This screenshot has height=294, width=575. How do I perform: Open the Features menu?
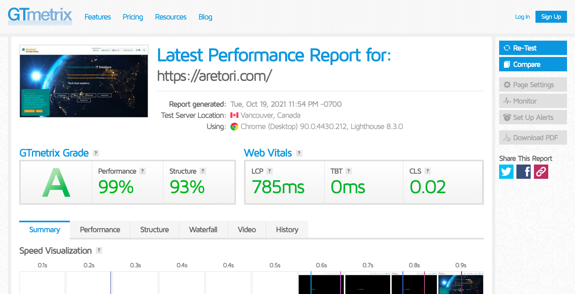[x=97, y=17]
